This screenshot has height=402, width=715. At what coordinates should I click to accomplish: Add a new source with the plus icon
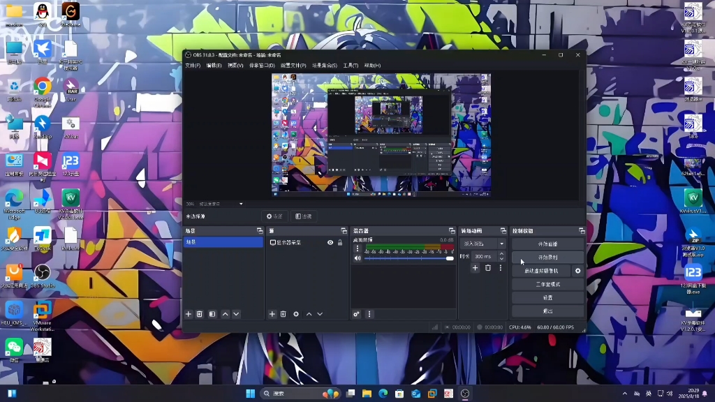tap(272, 314)
